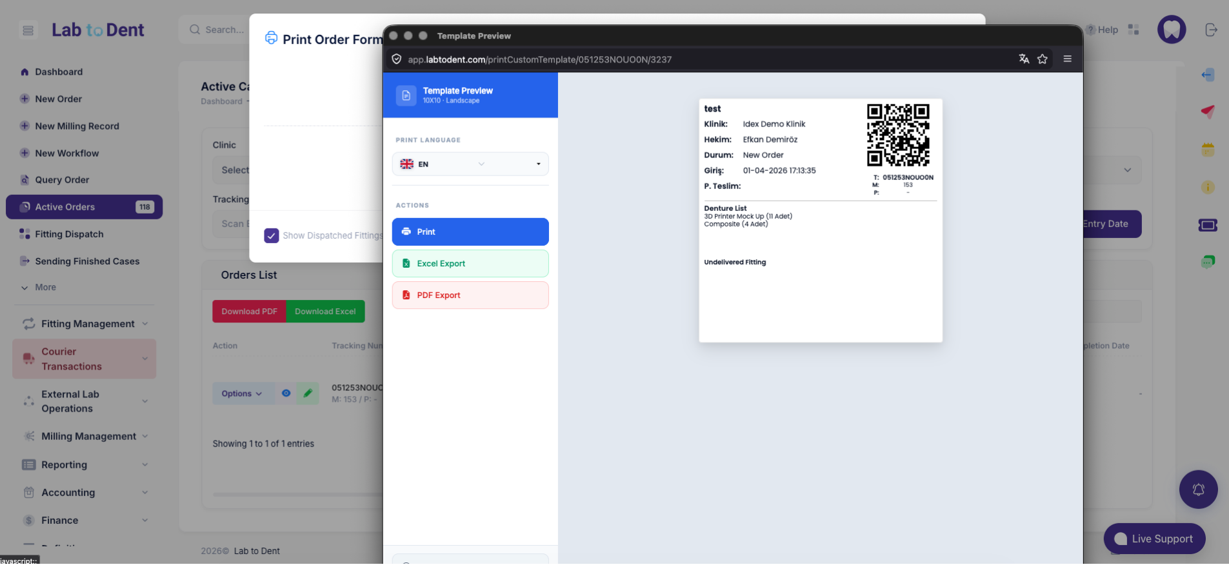This screenshot has width=1229, height=567.
Task: Click the Template Preview document icon
Action: (406, 95)
